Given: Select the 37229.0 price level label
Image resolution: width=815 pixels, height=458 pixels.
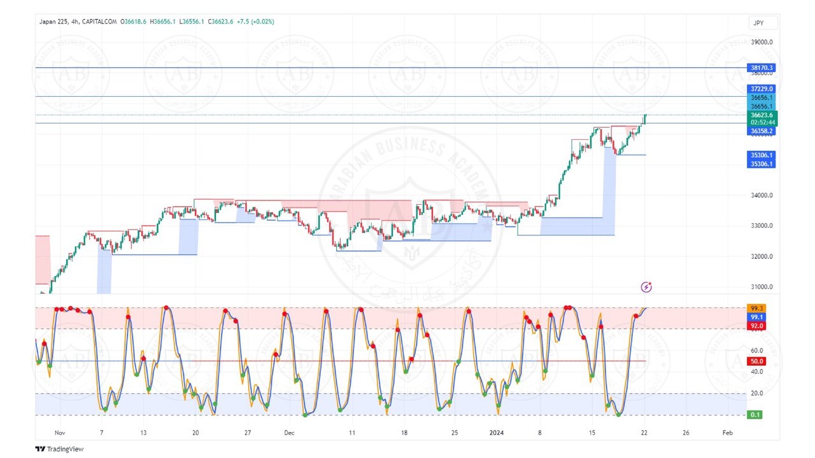Looking at the screenshot, I should point(762,89).
